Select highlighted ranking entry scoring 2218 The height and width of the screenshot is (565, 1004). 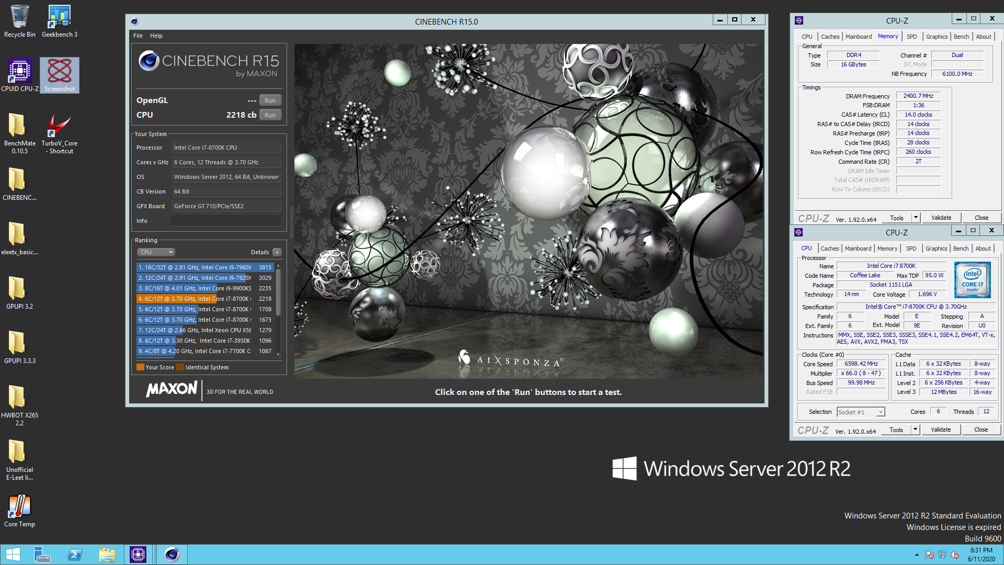point(206,299)
